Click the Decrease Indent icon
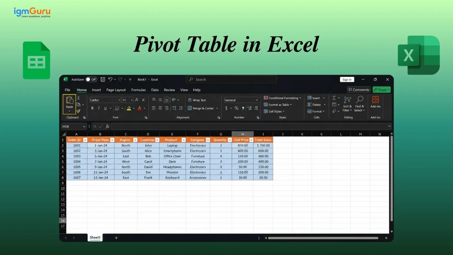This screenshot has width=453, height=255. (174, 108)
